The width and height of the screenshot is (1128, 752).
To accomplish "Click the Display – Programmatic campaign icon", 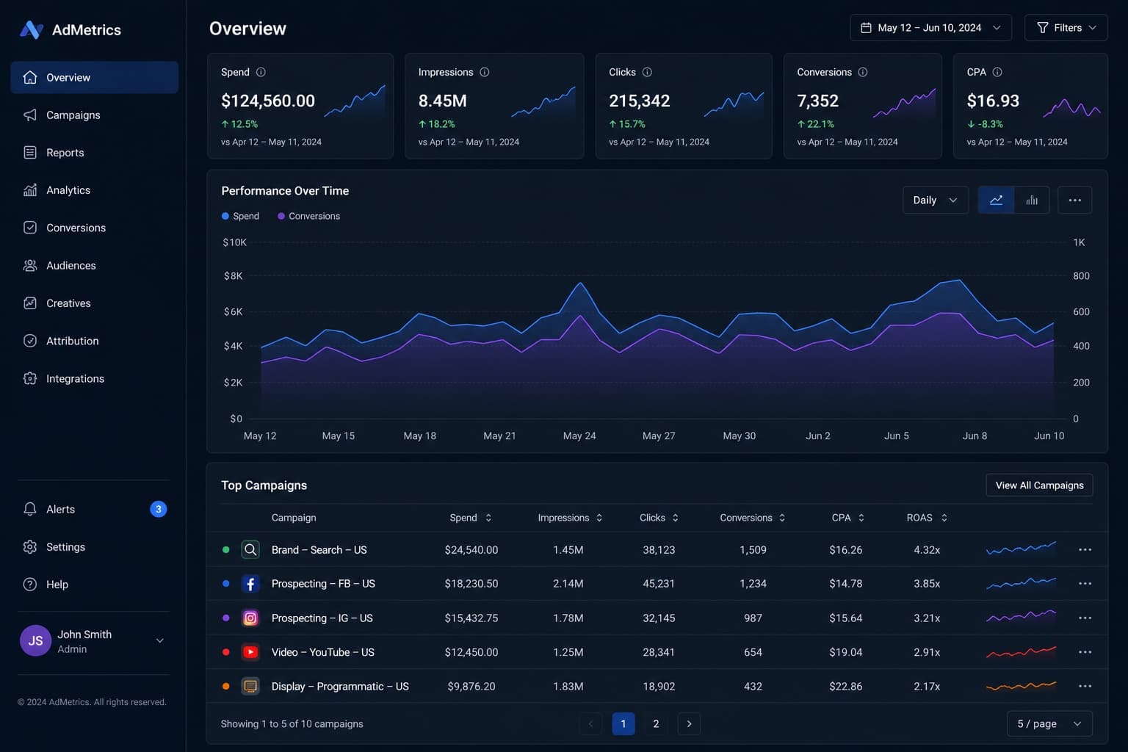I will tap(250, 687).
